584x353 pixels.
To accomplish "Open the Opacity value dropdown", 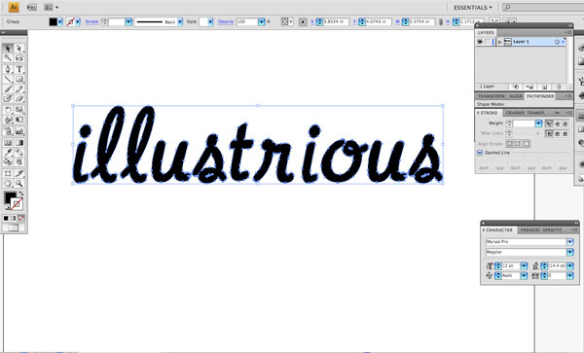I will click(x=262, y=22).
